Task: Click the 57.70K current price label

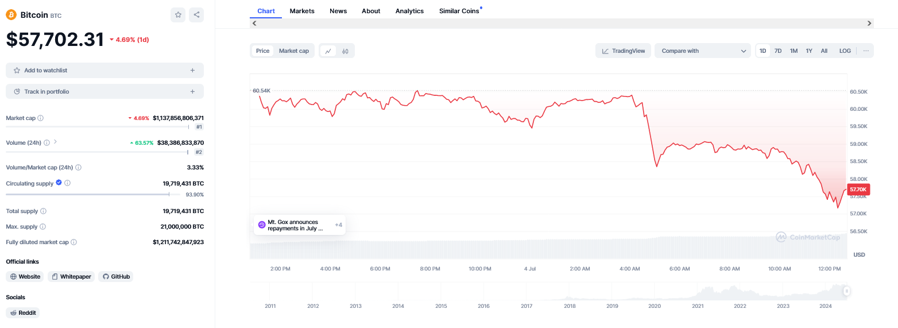Action: click(858, 190)
